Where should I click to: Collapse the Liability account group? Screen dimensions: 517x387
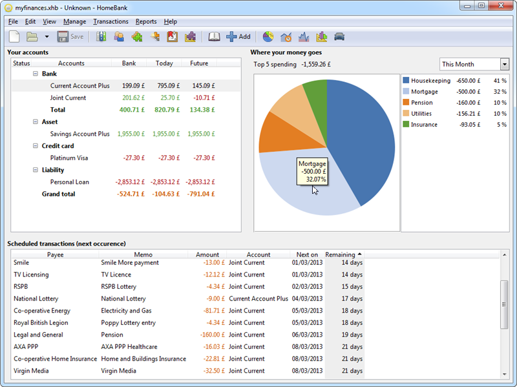tap(36, 170)
